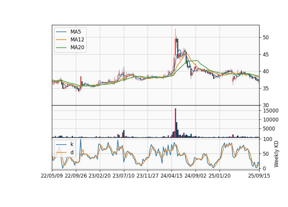Click the peak candlestick above 50
The image size is (288, 207).
pyautogui.click(x=175, y=42)
